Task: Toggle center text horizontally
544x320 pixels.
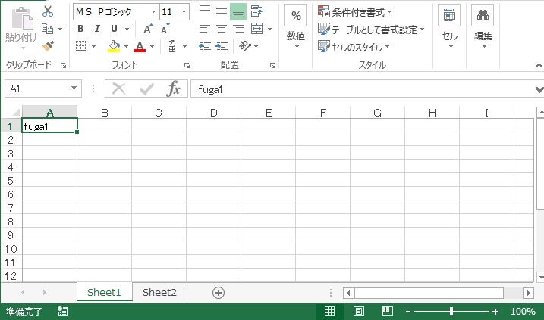Action: (x=222, y=29)
